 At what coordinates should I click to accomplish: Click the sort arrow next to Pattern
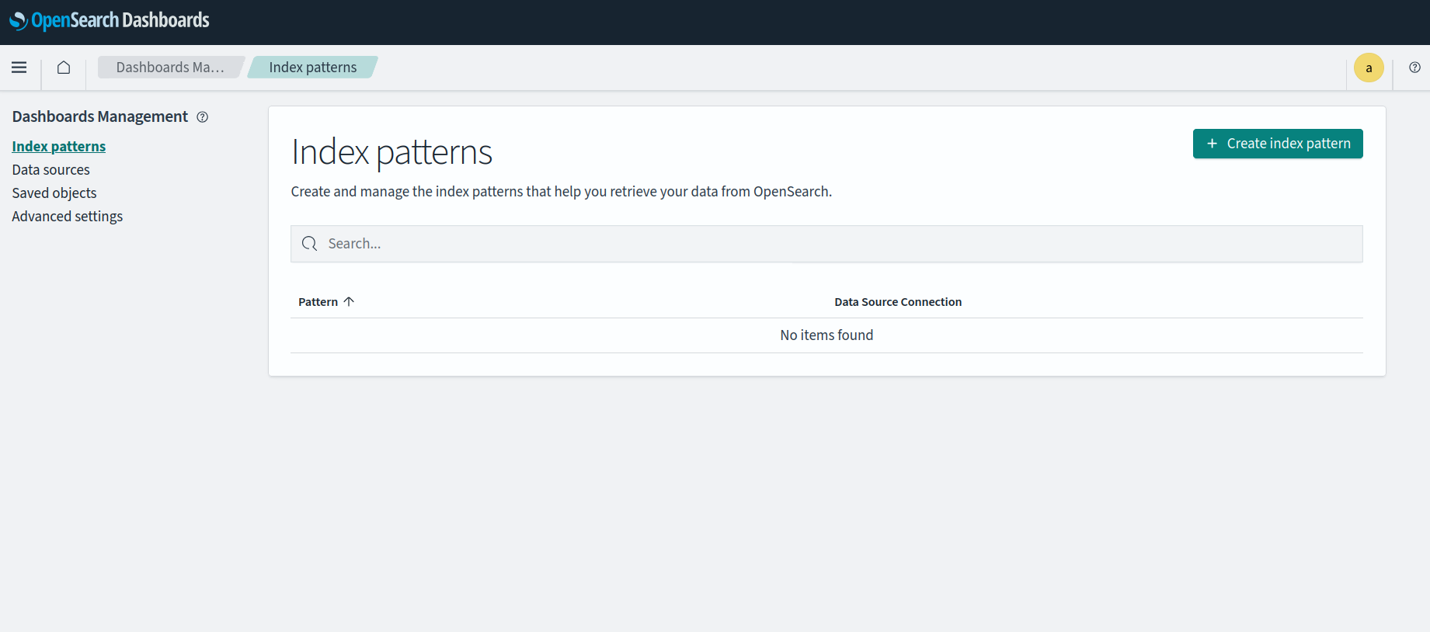coord(349,301)
